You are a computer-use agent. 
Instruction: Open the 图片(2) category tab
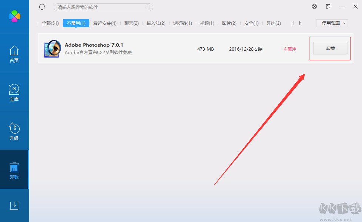click(229, 23)
